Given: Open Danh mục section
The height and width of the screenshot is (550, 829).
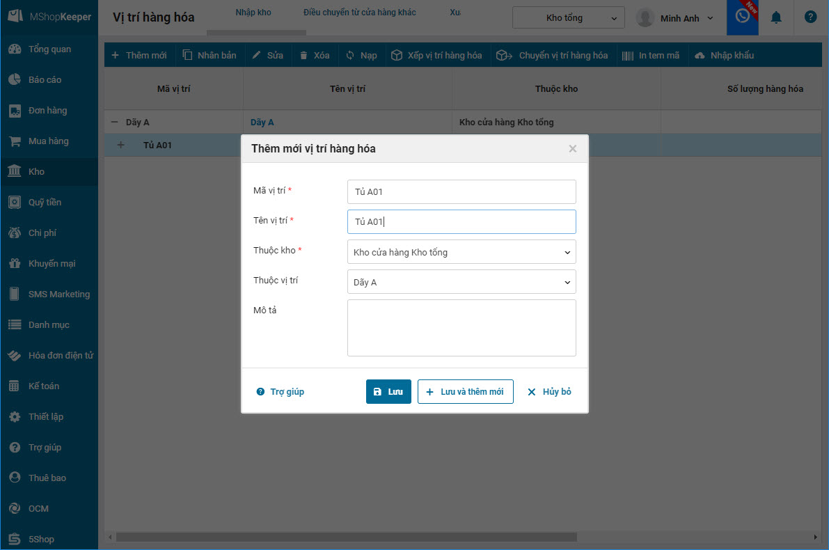Looking at the screenshot, I should pos(49,325).
